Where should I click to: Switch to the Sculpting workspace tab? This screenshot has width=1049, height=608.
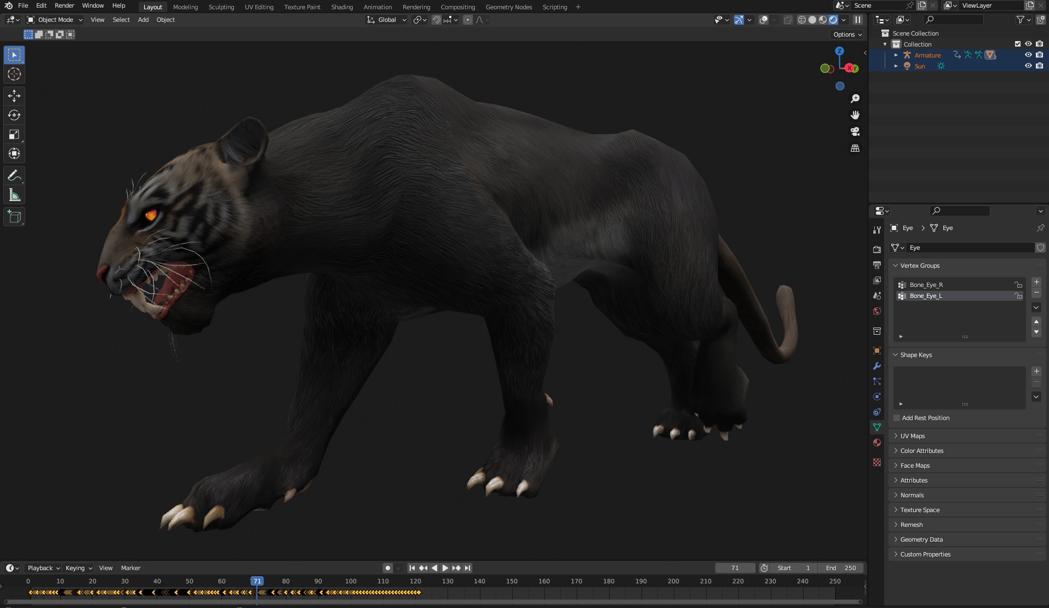(221, 7)
